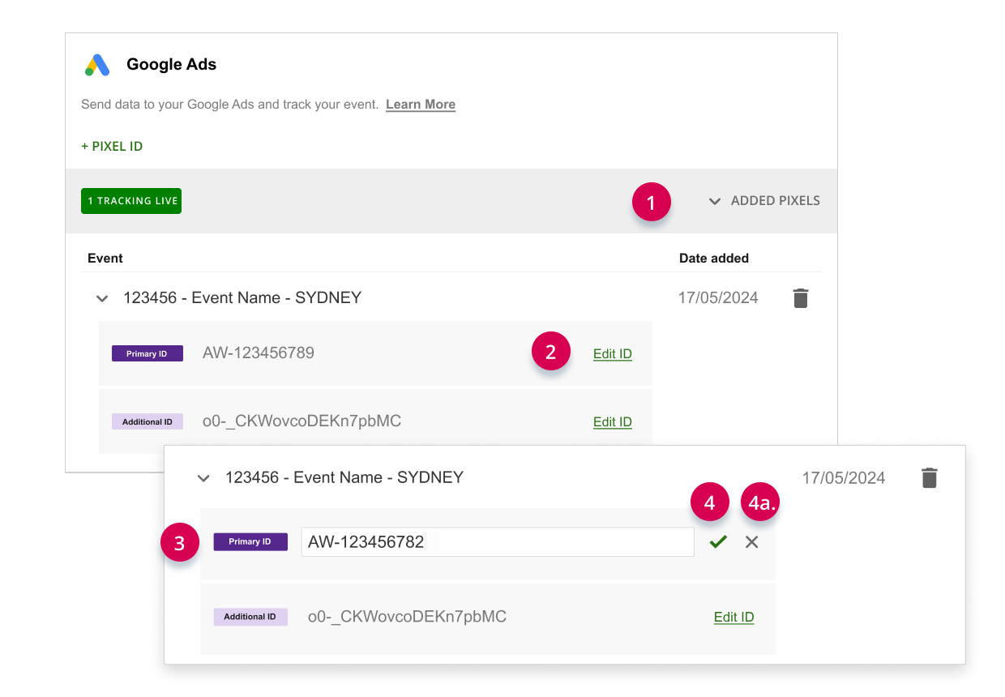Delete event via trash icon in Google Ads panel

click(801, 298)
